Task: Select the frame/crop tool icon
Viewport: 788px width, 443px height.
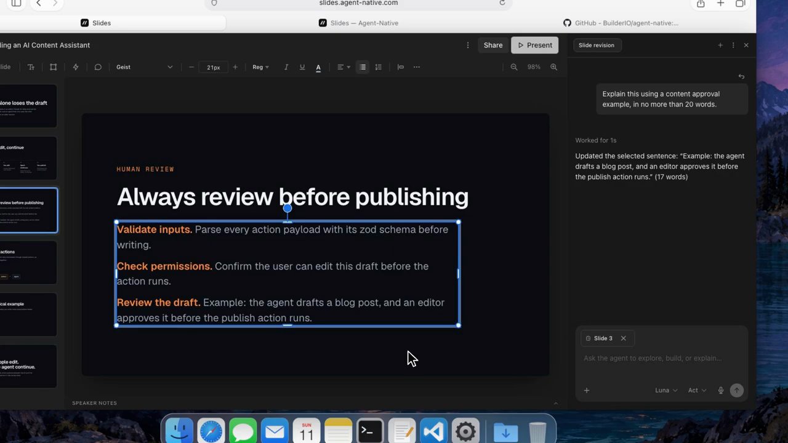Action: (x=53, y=67)
